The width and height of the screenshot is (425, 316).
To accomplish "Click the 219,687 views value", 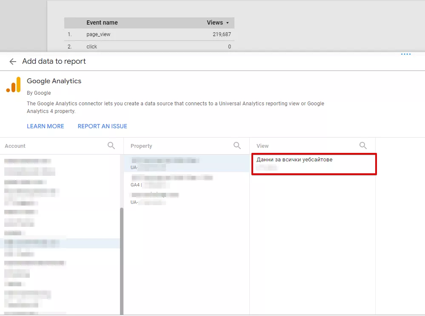I will coord(222,34).
